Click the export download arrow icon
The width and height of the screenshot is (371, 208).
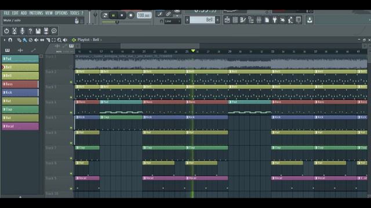(310, 20)
